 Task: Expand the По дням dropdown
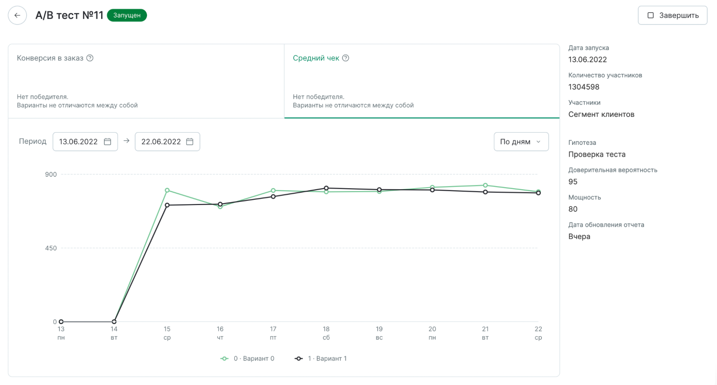tap(521, 142)
